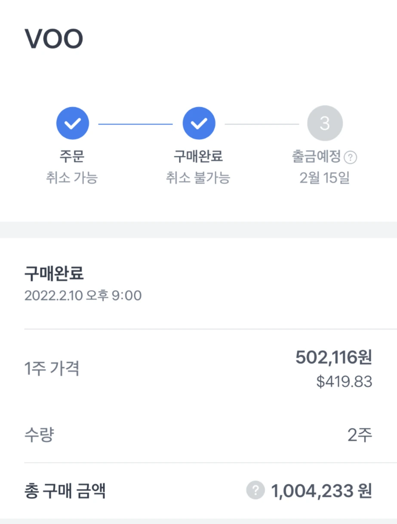Open the help icon beside 출금예정
This screenshot has width=397, height=524.
pyautogui.click(x=351, y=158)
